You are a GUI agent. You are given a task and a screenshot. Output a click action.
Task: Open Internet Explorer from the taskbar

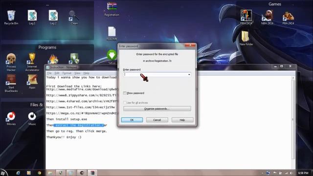[18, 173]
